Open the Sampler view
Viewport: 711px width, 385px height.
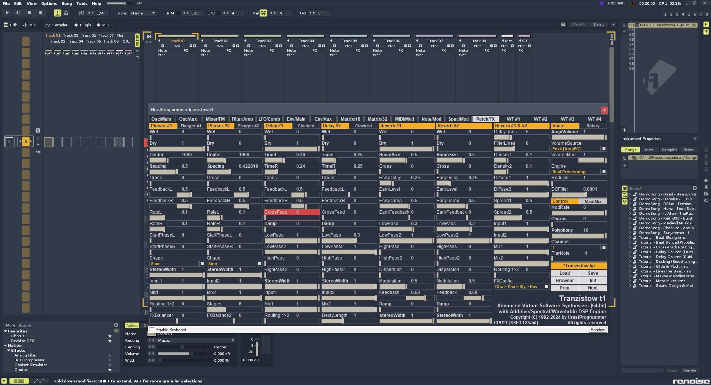click(x=56, y=25)
